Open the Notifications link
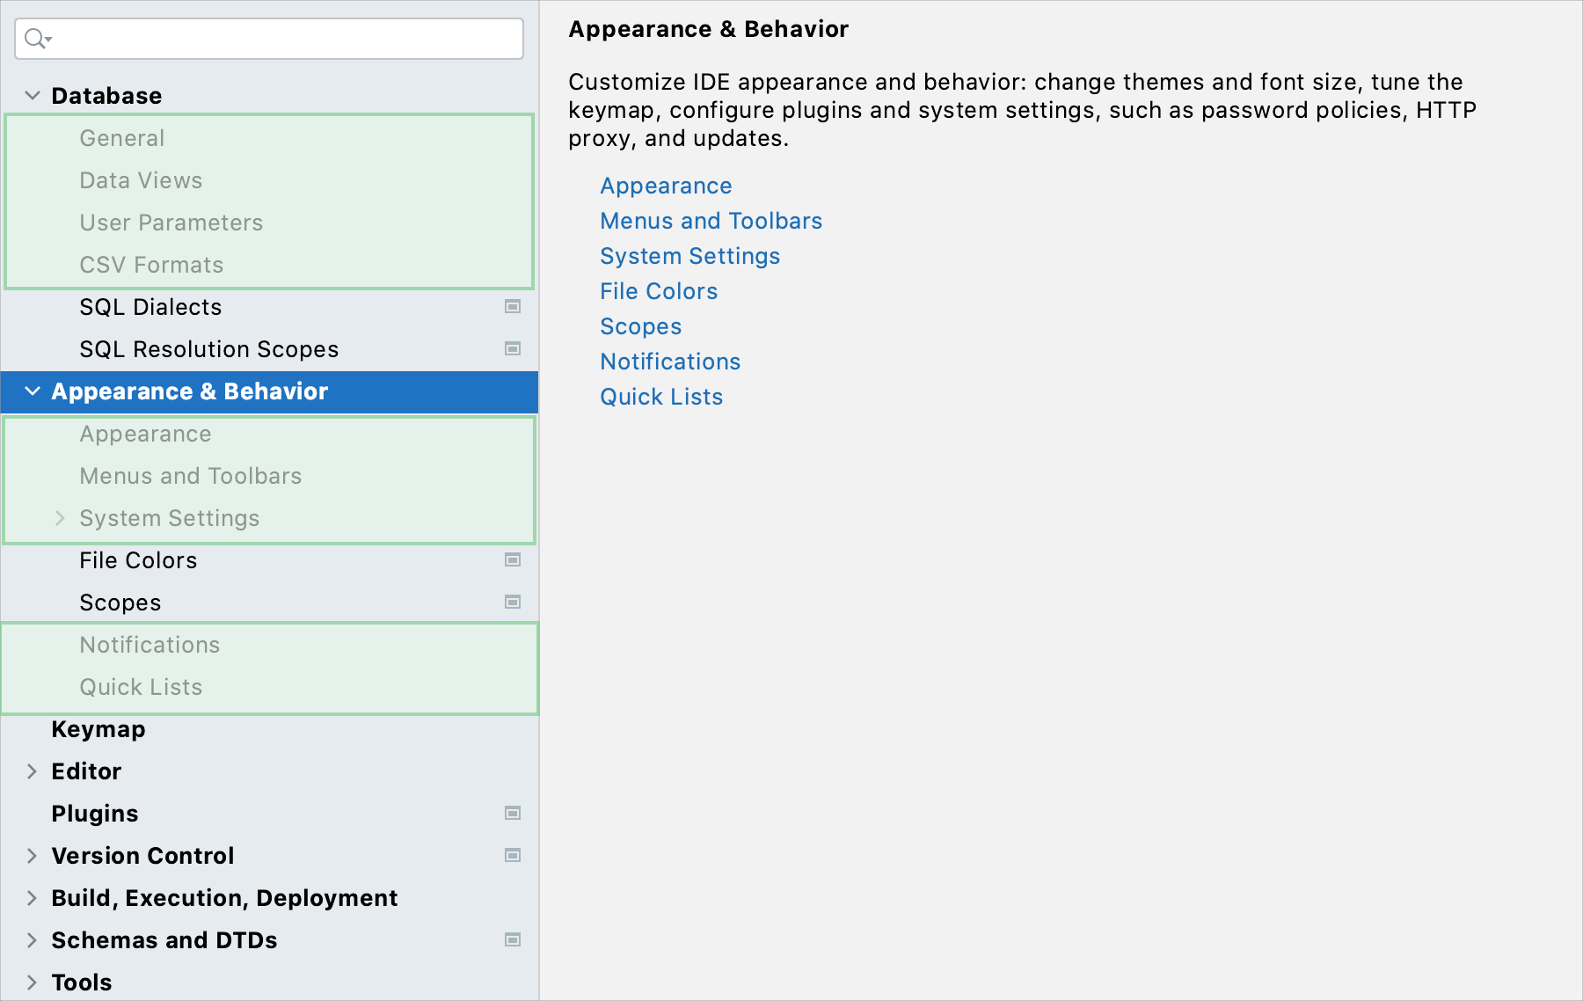 (670, 361)
